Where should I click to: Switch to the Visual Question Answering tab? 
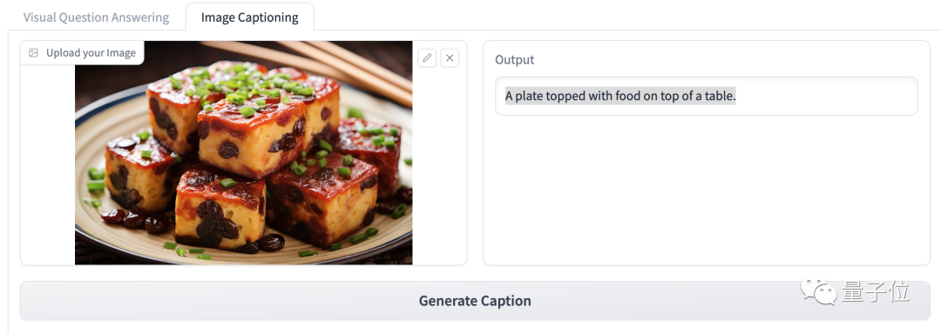pos(96,17)
